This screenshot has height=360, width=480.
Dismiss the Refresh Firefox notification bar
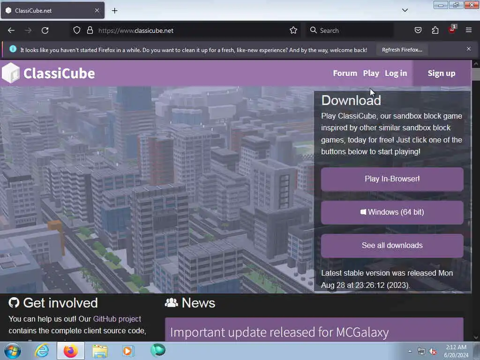click(x=469, y=49)
